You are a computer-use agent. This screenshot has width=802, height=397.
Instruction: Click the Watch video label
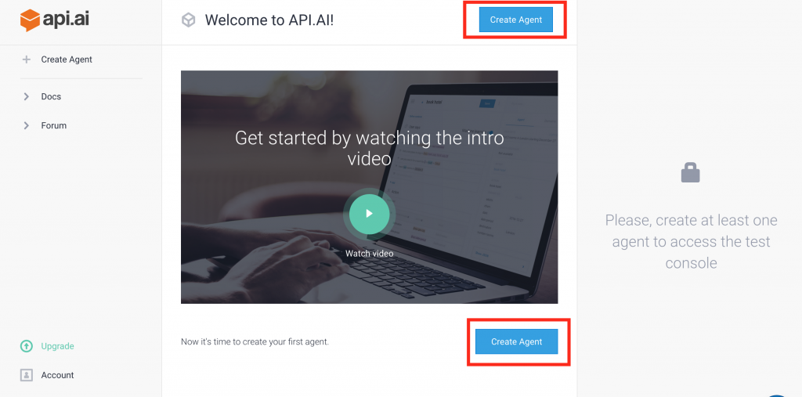370,253
